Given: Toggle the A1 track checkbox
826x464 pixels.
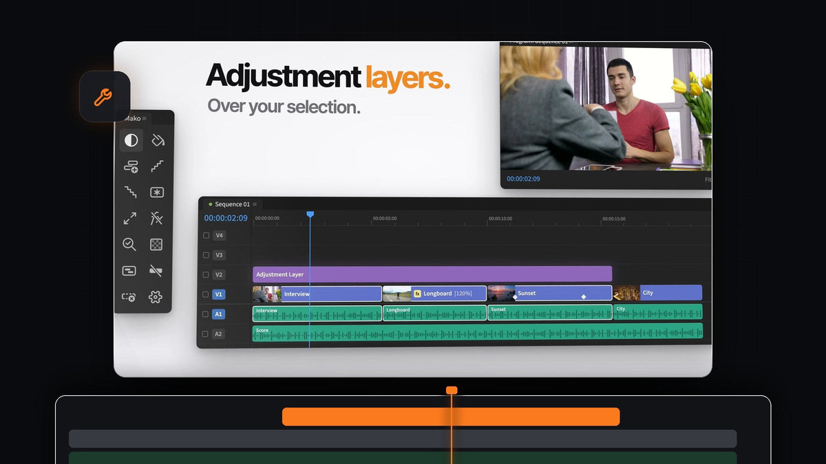Looking at the screenshot, I should (x=205, y=314).
